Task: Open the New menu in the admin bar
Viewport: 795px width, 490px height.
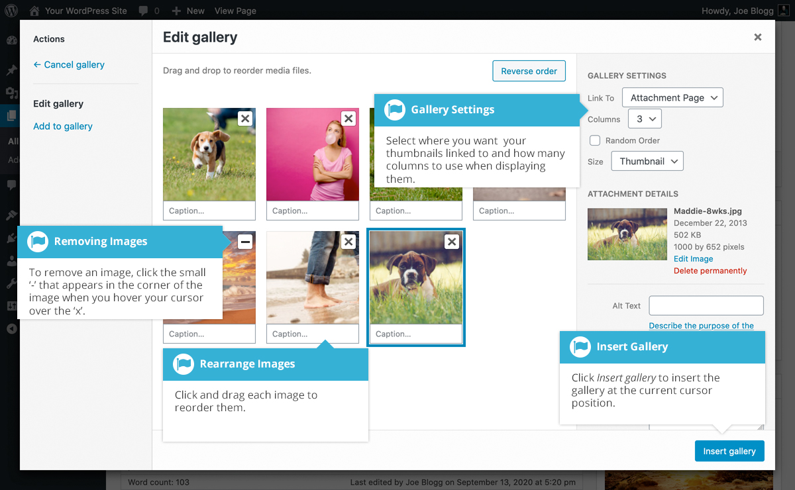Action: [187, 10]
